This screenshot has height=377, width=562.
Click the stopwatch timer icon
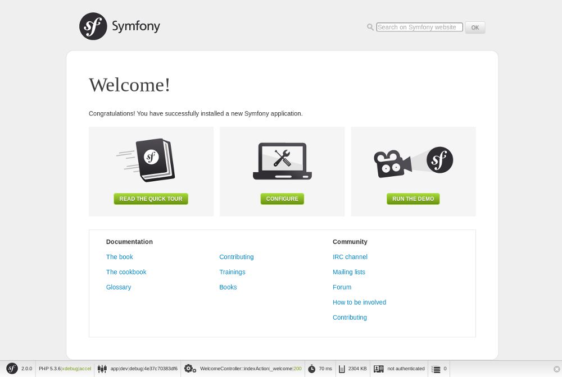pos(312,369)
